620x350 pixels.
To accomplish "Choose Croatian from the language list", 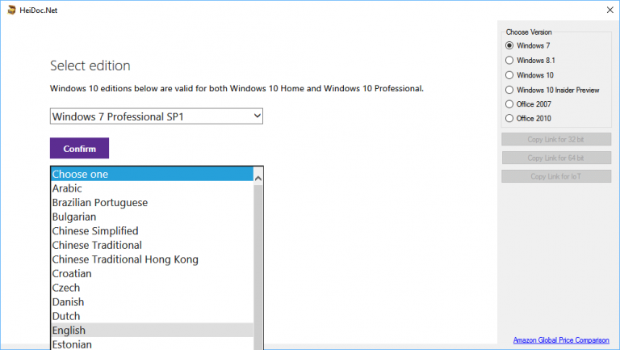I will pyautogui.click(x=153, y=273).
